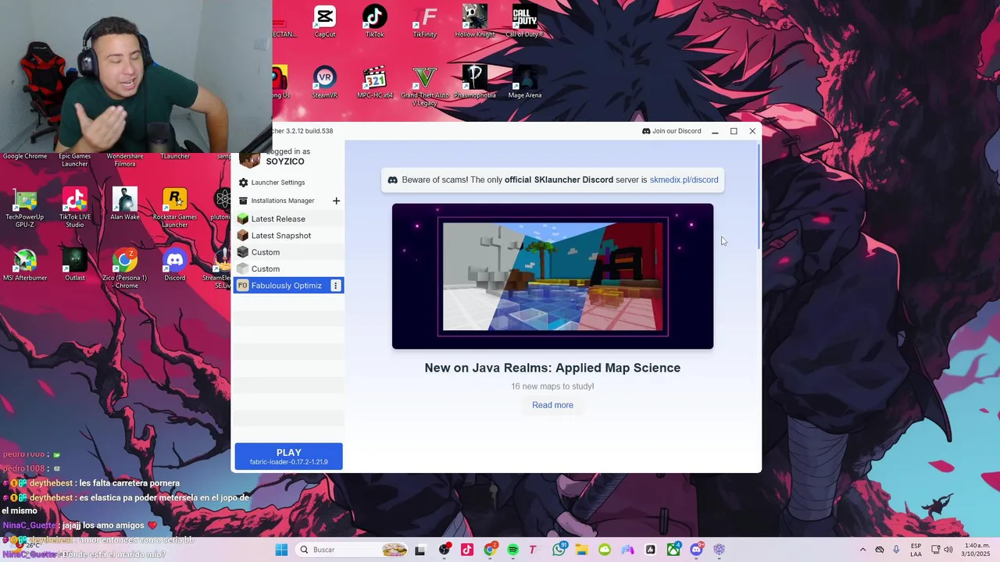Select the Latest Snapshot installation
The image size is (1000, 562).
coord(288,236)
